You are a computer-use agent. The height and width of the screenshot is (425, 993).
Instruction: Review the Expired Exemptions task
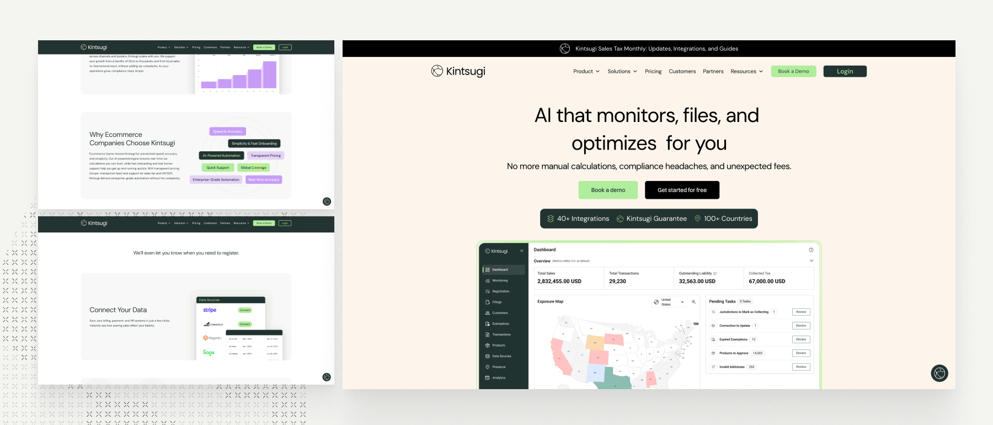801,339
